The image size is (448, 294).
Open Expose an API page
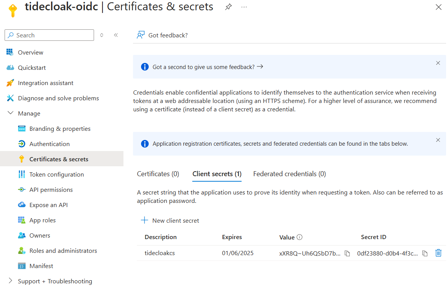tap(49, 205)
